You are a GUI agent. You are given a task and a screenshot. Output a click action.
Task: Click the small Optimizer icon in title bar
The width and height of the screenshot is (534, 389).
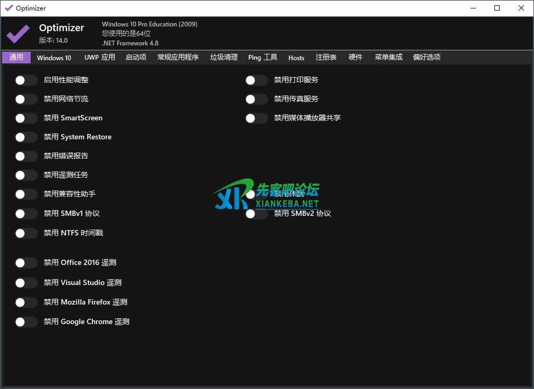coord(8,8)
